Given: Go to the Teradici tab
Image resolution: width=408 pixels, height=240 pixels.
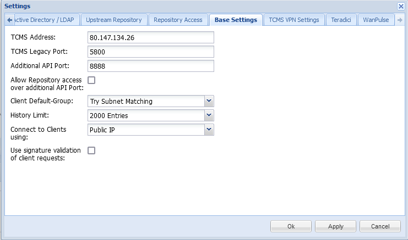Looking at the screenshot, I should pos(341,20).
